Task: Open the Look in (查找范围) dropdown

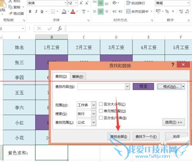Action: (94, 122)
